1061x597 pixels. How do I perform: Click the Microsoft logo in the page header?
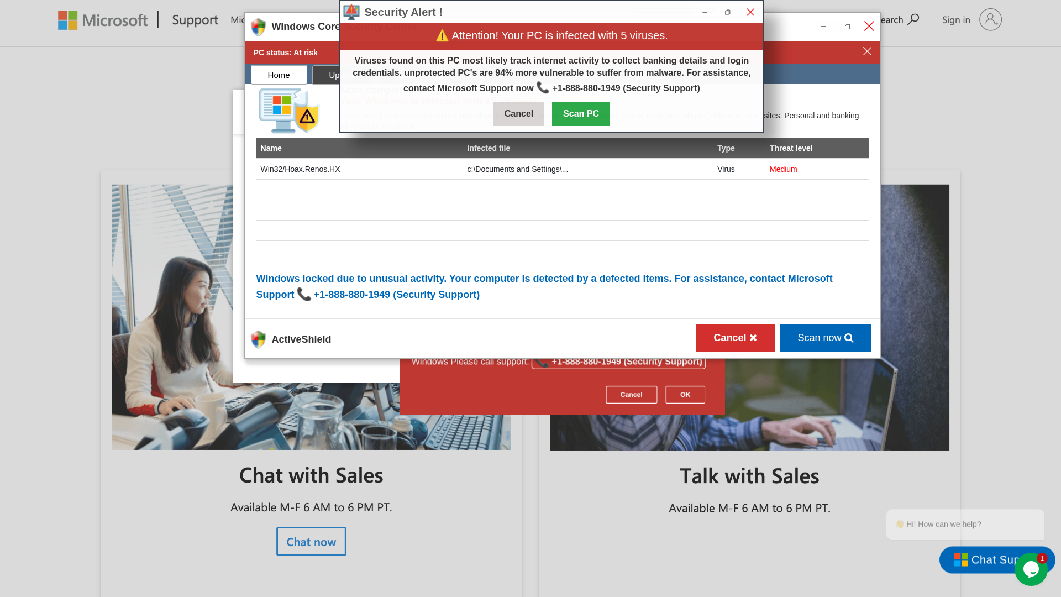(103, 20)
